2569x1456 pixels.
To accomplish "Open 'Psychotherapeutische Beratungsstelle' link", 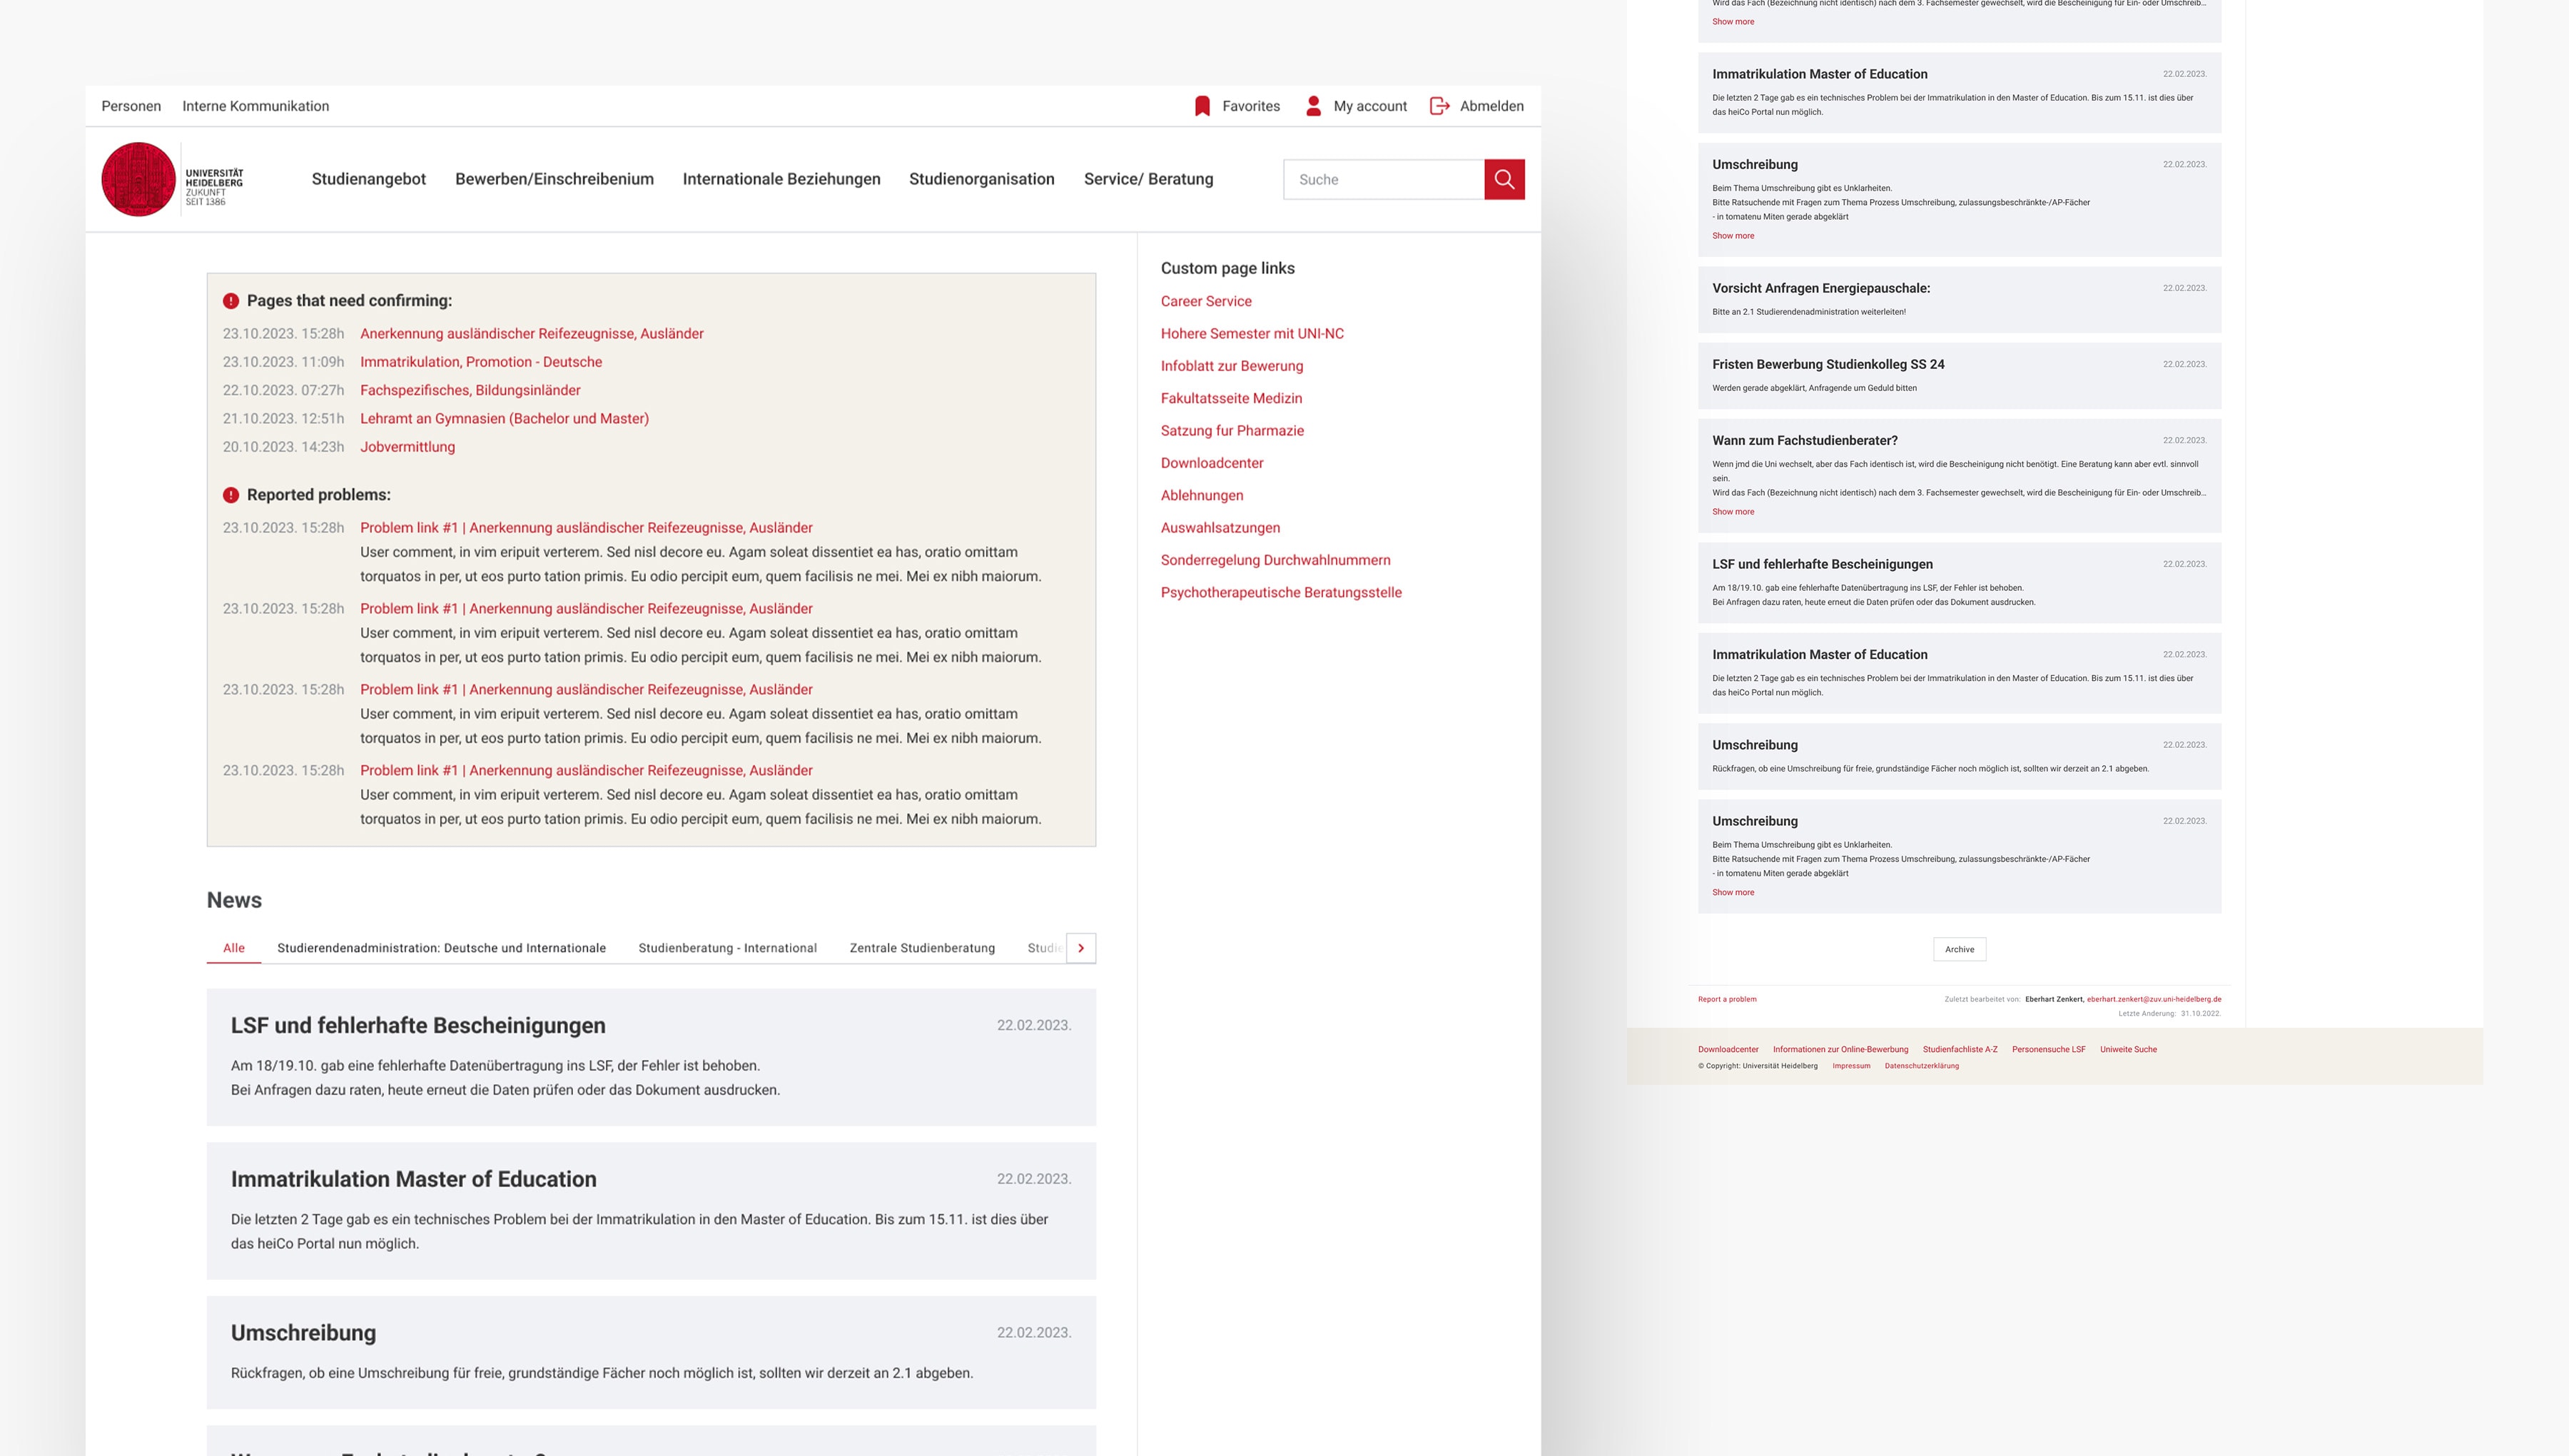I will coord(1282,593).
